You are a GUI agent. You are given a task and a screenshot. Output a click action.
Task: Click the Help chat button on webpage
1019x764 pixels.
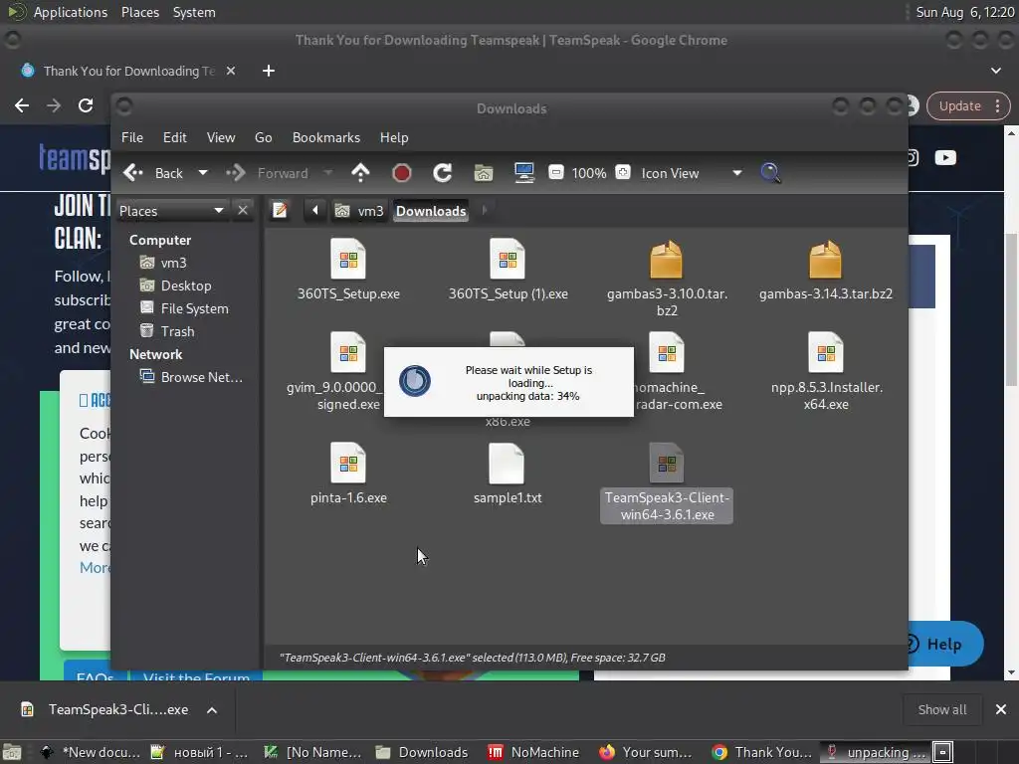click(943, 644)
